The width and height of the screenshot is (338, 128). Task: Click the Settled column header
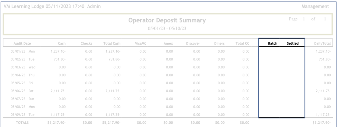pos(293,44)
